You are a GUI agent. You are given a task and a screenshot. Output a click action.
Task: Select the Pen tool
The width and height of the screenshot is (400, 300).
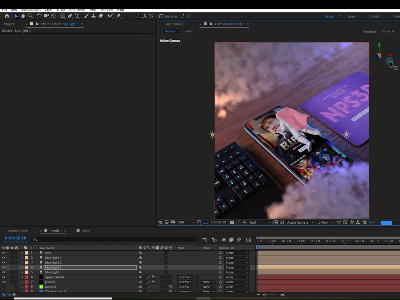[70, 16]
